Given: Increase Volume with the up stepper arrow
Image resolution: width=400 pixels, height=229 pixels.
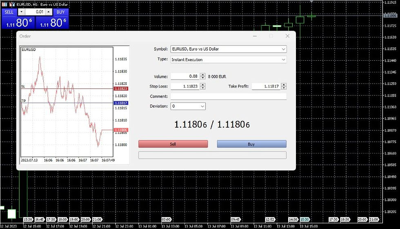Looking at the screenshot, I should (203, 75).
